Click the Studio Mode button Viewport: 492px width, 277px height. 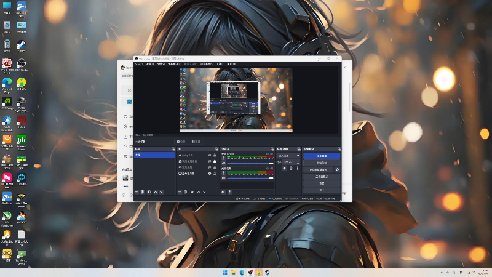[322, 177]
